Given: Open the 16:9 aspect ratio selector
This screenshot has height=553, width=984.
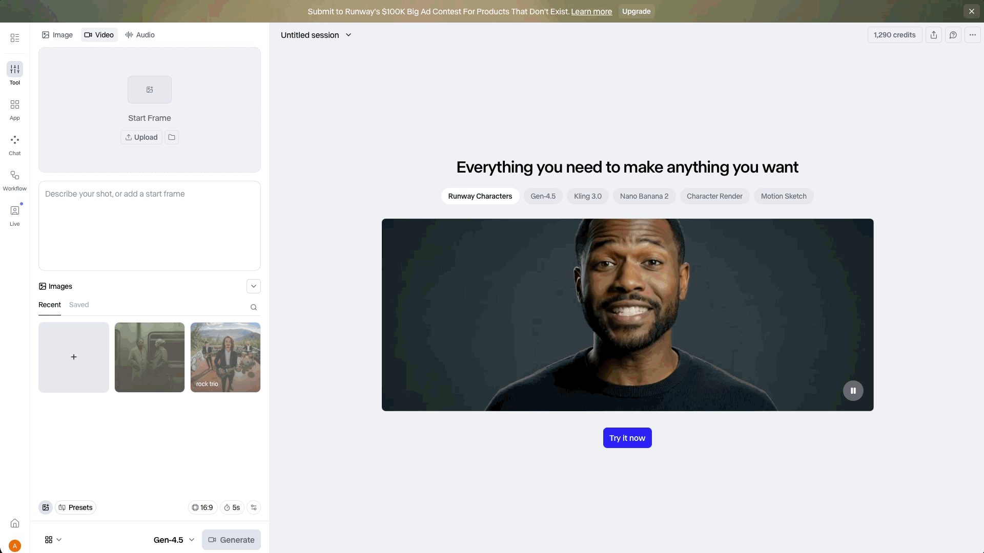Looking at the screenshot, I should click(x=202, y=507).
